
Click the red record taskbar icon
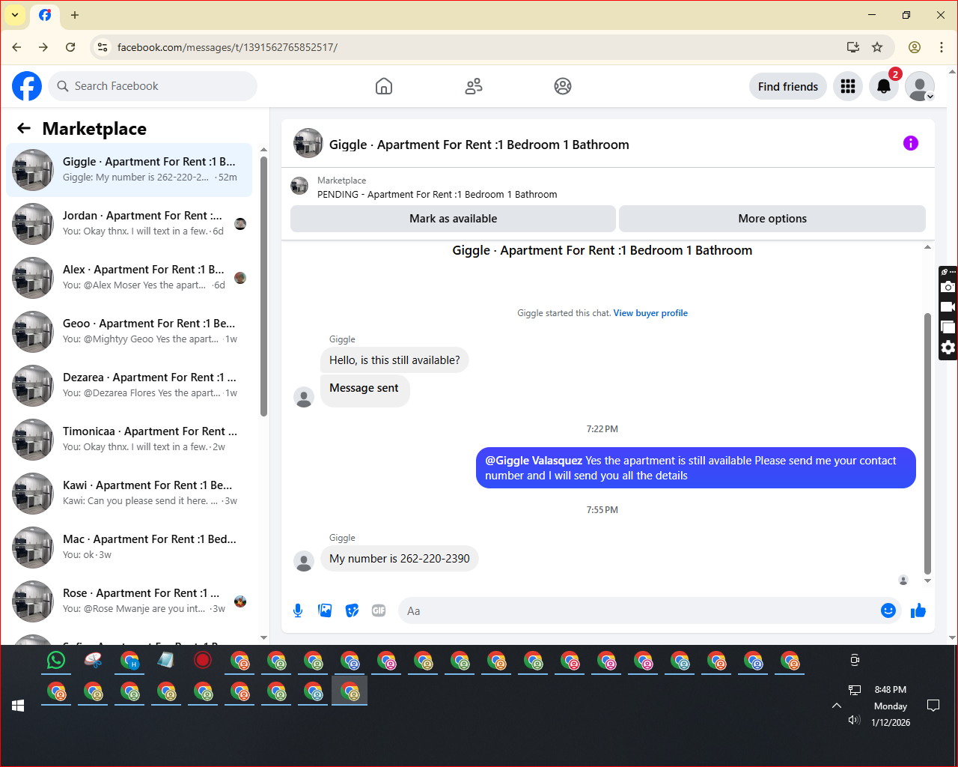[x=203, y=660]
